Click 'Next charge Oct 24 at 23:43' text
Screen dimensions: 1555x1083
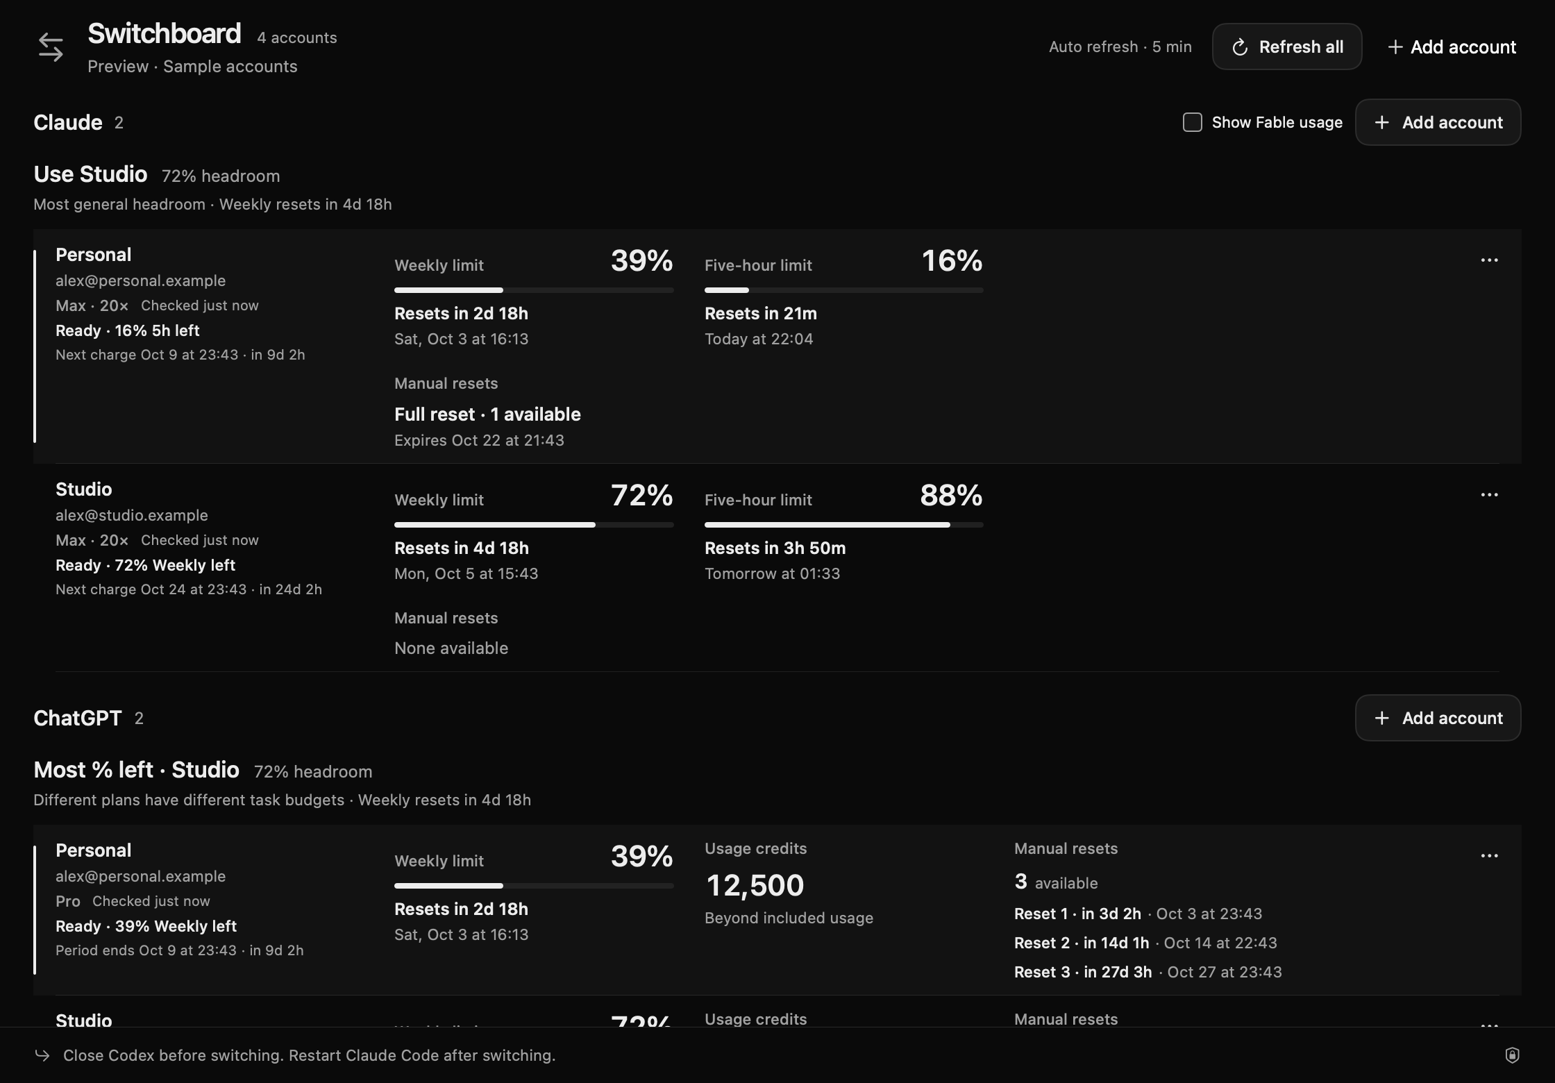tap(151, 589)
